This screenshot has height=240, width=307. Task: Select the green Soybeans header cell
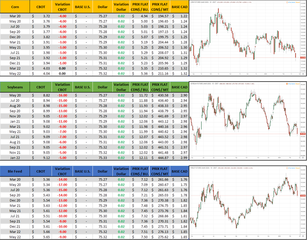pos(15,87)
